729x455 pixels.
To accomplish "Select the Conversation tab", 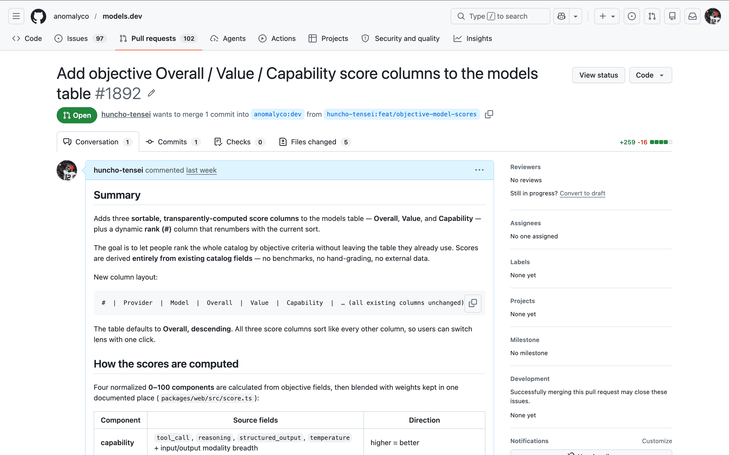I will pos(98,142).
